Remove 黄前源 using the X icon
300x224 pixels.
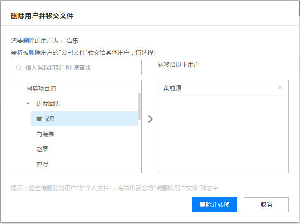point(280,88)
